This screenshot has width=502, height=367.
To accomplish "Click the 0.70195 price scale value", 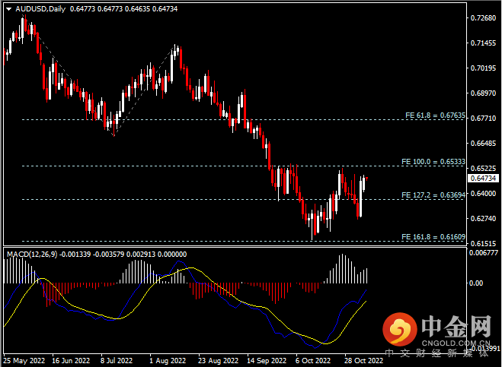I will pyautogui.click(x=483, y=68).
